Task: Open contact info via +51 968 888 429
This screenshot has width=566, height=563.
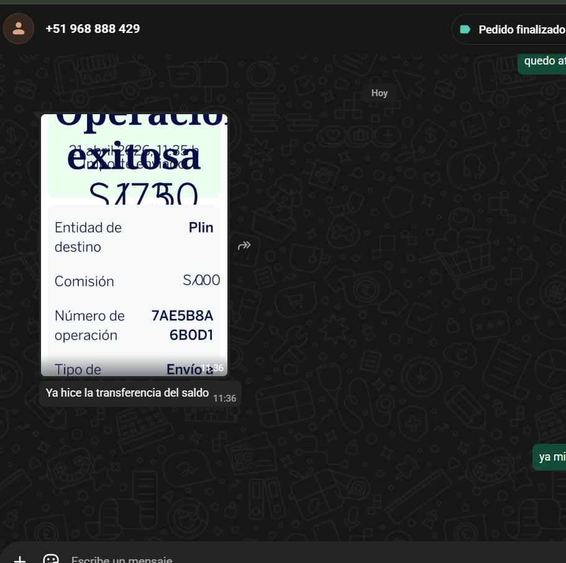Action: [x=93, y=29]
